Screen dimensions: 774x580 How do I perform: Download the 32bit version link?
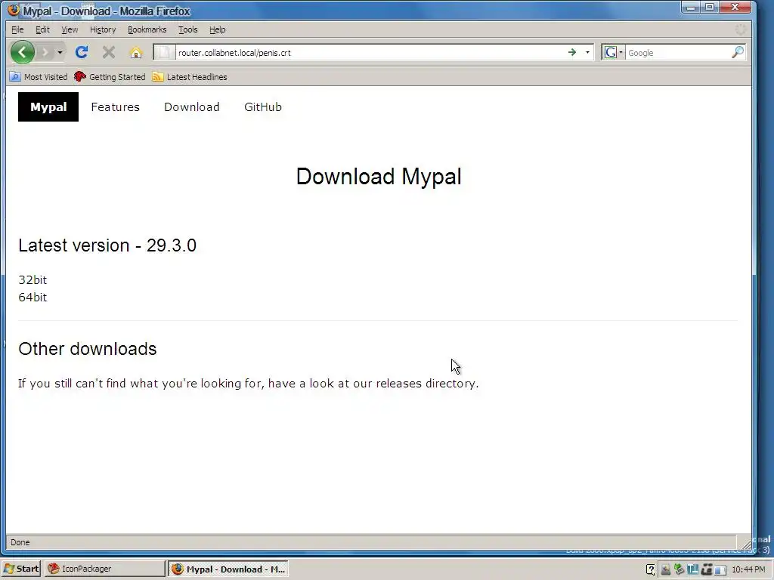tap(33, 279)
